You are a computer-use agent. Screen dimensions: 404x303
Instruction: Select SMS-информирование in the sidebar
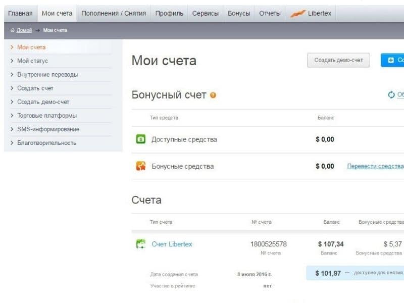(48, 129)
